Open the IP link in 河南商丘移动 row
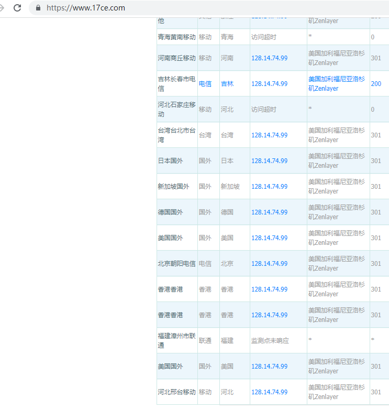 [269, 58]
